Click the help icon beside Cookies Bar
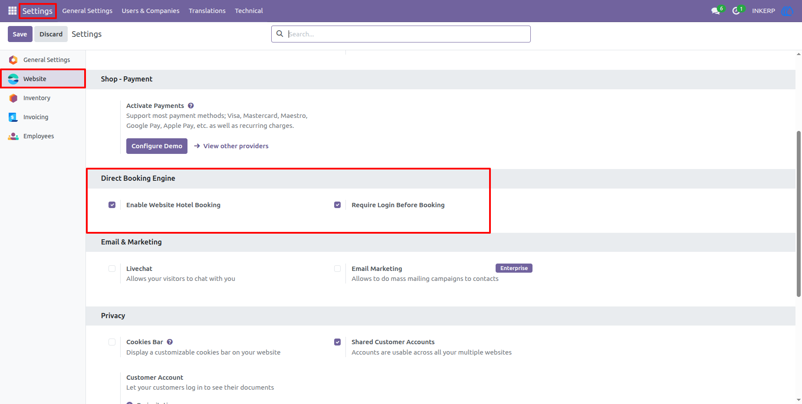The width and height of the screenshot is (802, 404). pos(170,342)
